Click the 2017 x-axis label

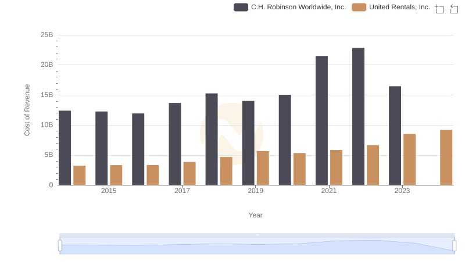coord(182,191)
